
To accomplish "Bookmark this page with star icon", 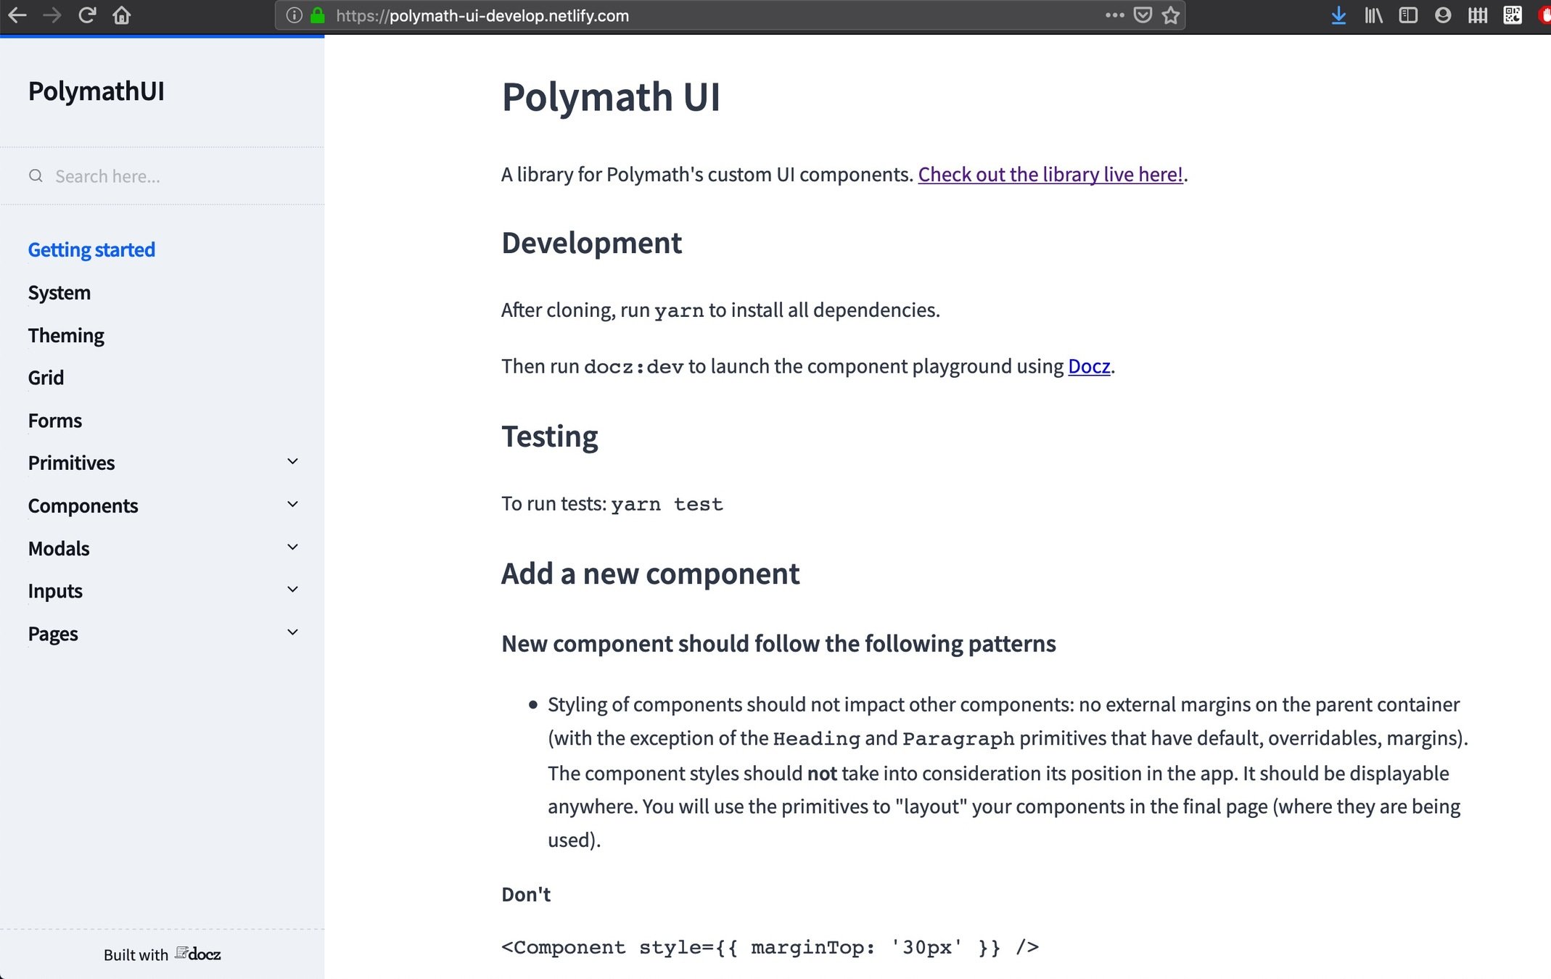I will 1170,15.
